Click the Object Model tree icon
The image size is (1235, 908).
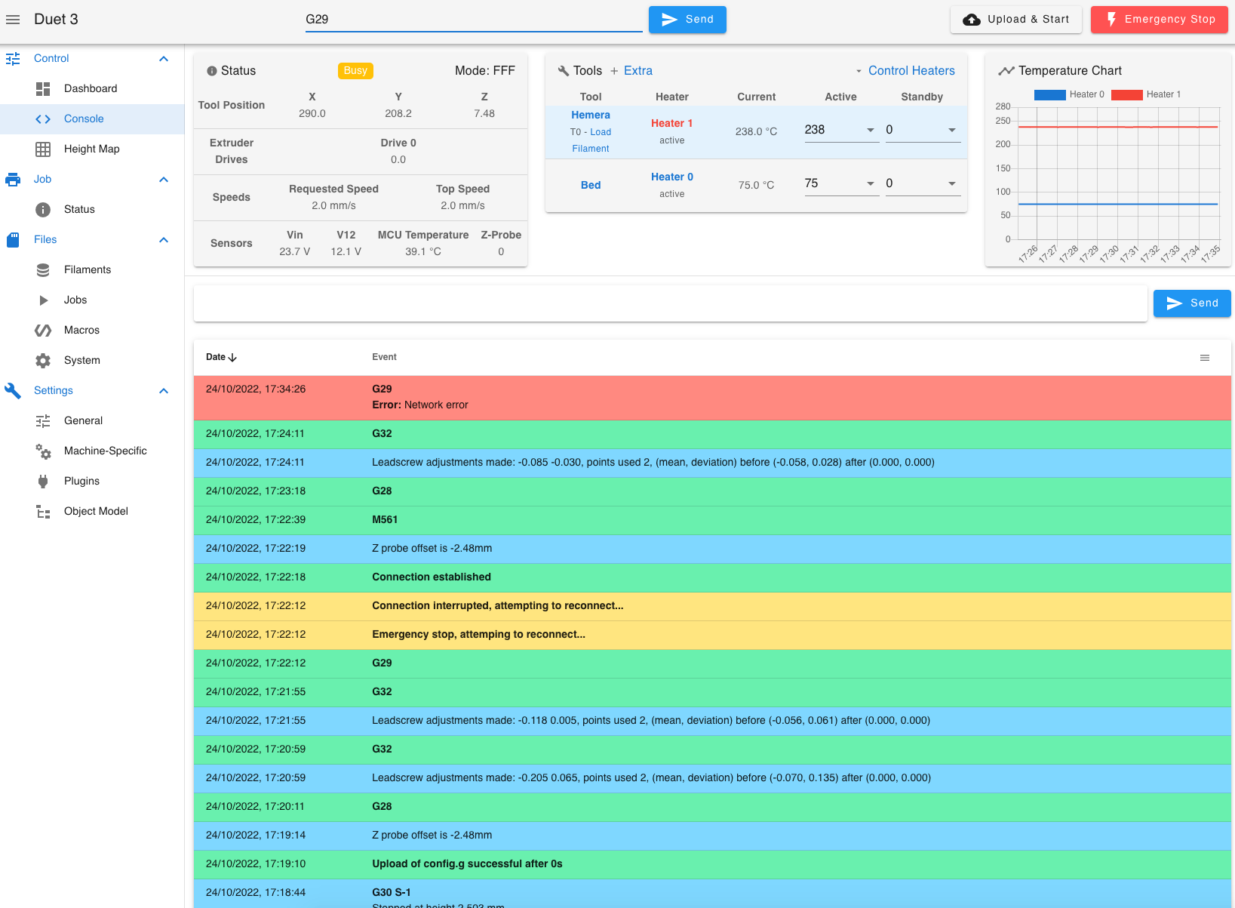pos(43,511)
